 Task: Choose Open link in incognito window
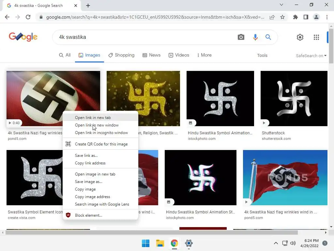point(100,133)
